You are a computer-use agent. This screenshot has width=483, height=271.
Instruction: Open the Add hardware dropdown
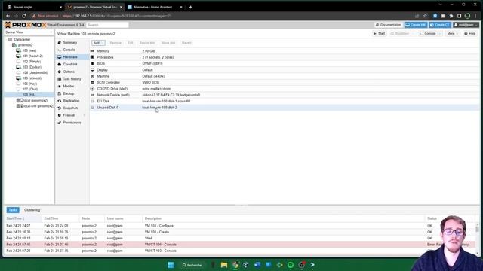[x=99, y=43]
